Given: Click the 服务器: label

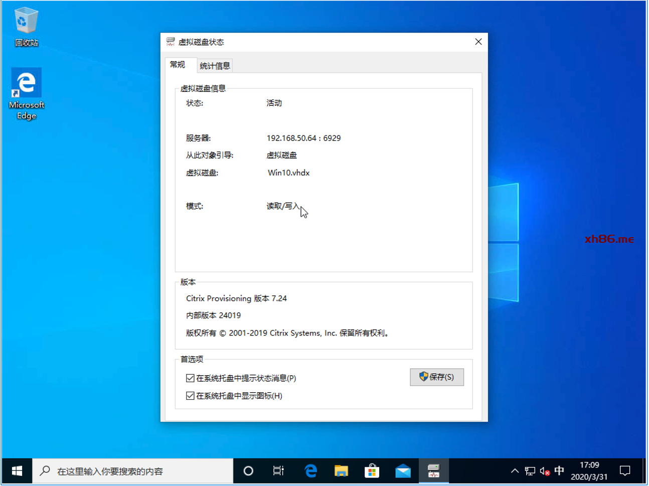Looking at the screenshot, I should (x=198, y=138).
